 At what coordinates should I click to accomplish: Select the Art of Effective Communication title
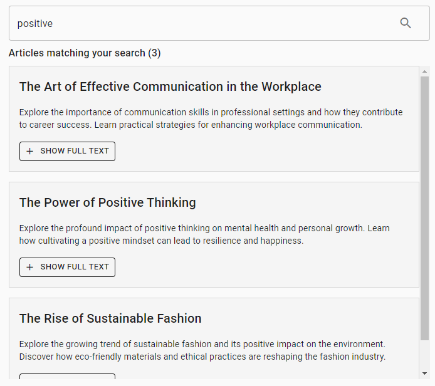[x=170, y=86]
